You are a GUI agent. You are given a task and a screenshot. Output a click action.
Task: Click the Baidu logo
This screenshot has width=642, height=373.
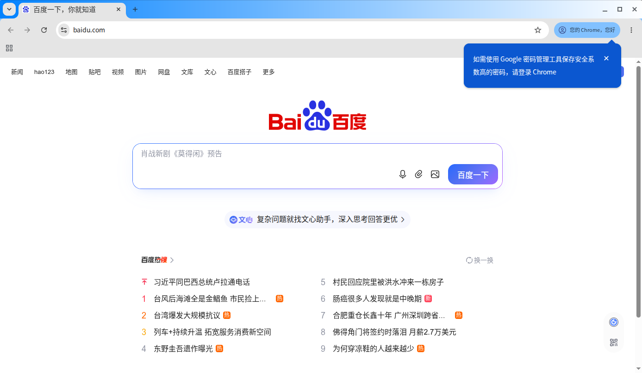point(318,116)
